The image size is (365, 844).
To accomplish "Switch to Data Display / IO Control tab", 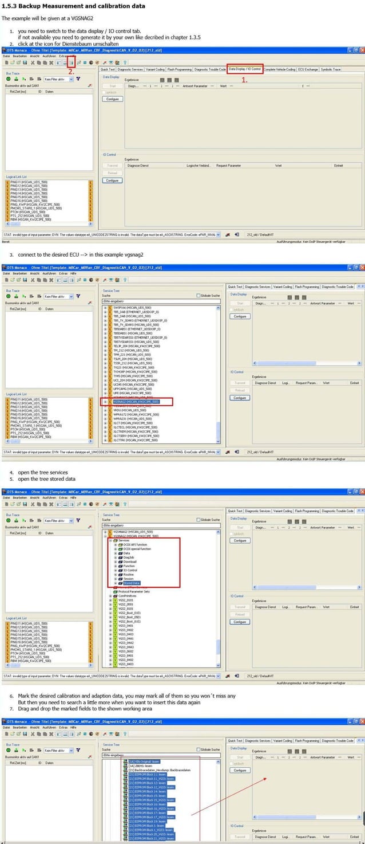I will click(x=245, y=69).
